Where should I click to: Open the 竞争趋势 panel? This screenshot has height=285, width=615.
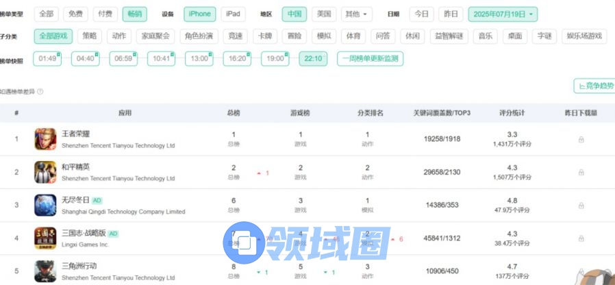(x=594, y=86)
